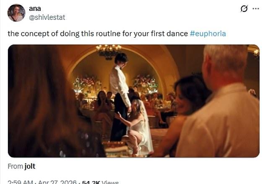Click ana's profile picture avatar

16,13
